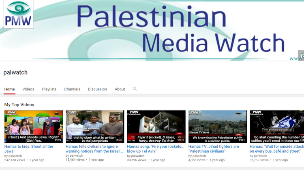304x170 pixels.
Task: Open title 'Hamas song: Fire your rockets'
Action: point(156,149)
